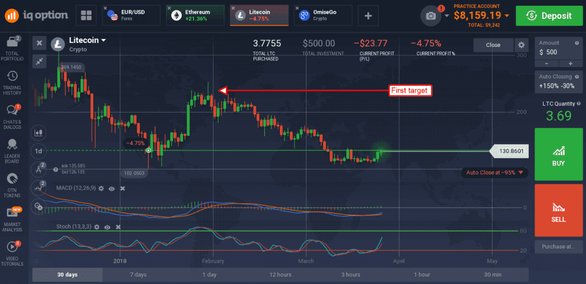Close the EUR/USD tab
This screenshot has height=284, width=586.
click(106, 8)
